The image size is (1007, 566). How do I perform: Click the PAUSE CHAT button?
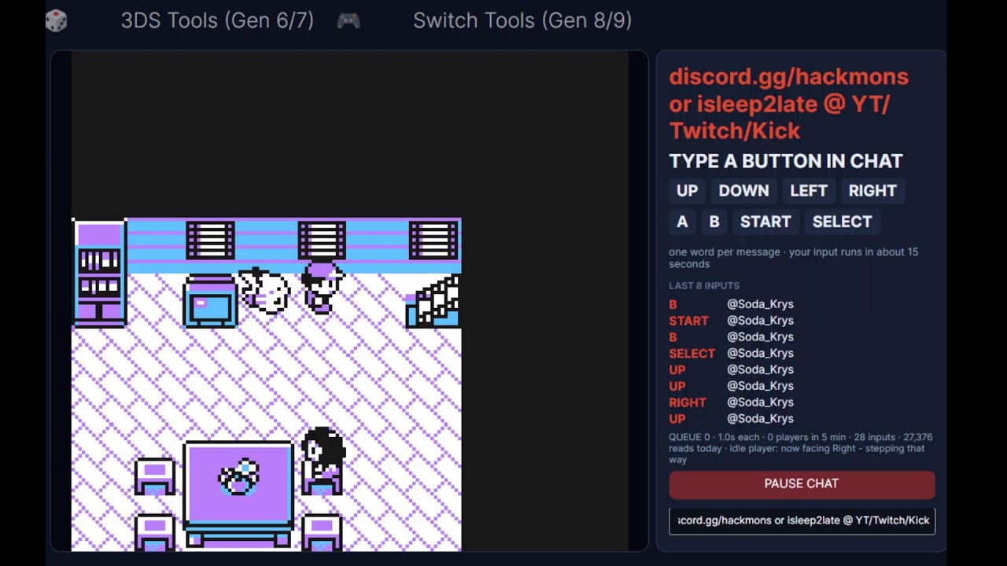(802, 484)
